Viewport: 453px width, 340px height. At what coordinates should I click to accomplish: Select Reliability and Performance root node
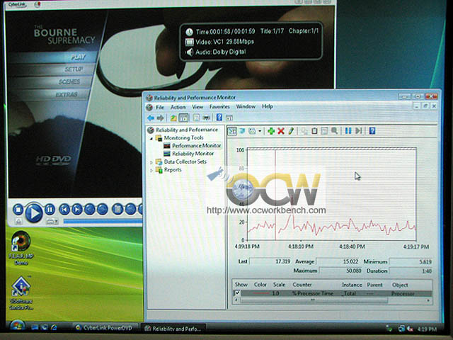(187, 130)
